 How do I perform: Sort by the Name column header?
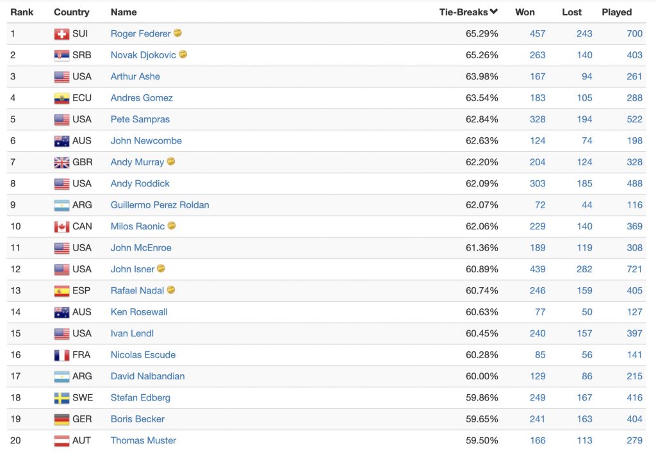(x=124, y=12)
